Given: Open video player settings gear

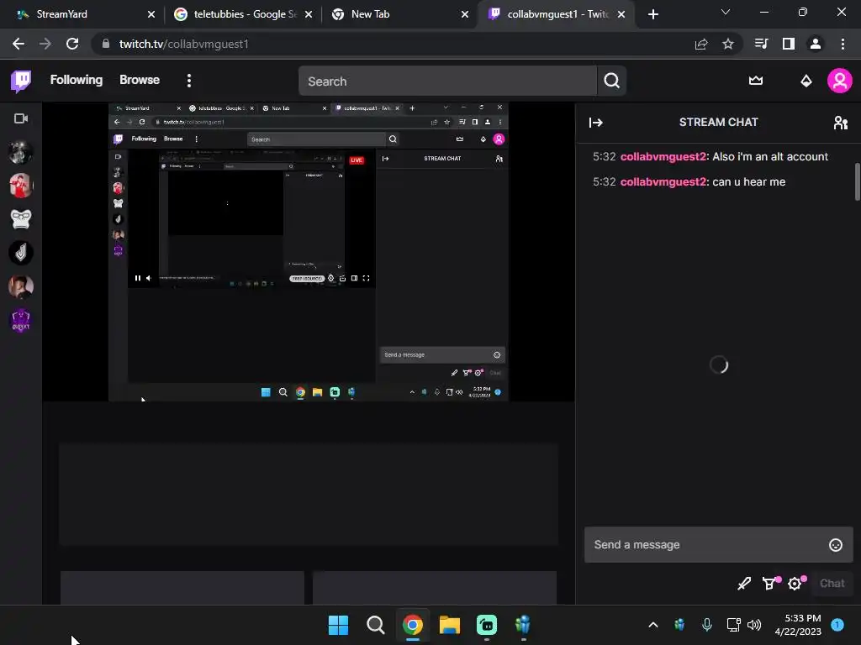Looking at the screenshot, I should point(330,278).
